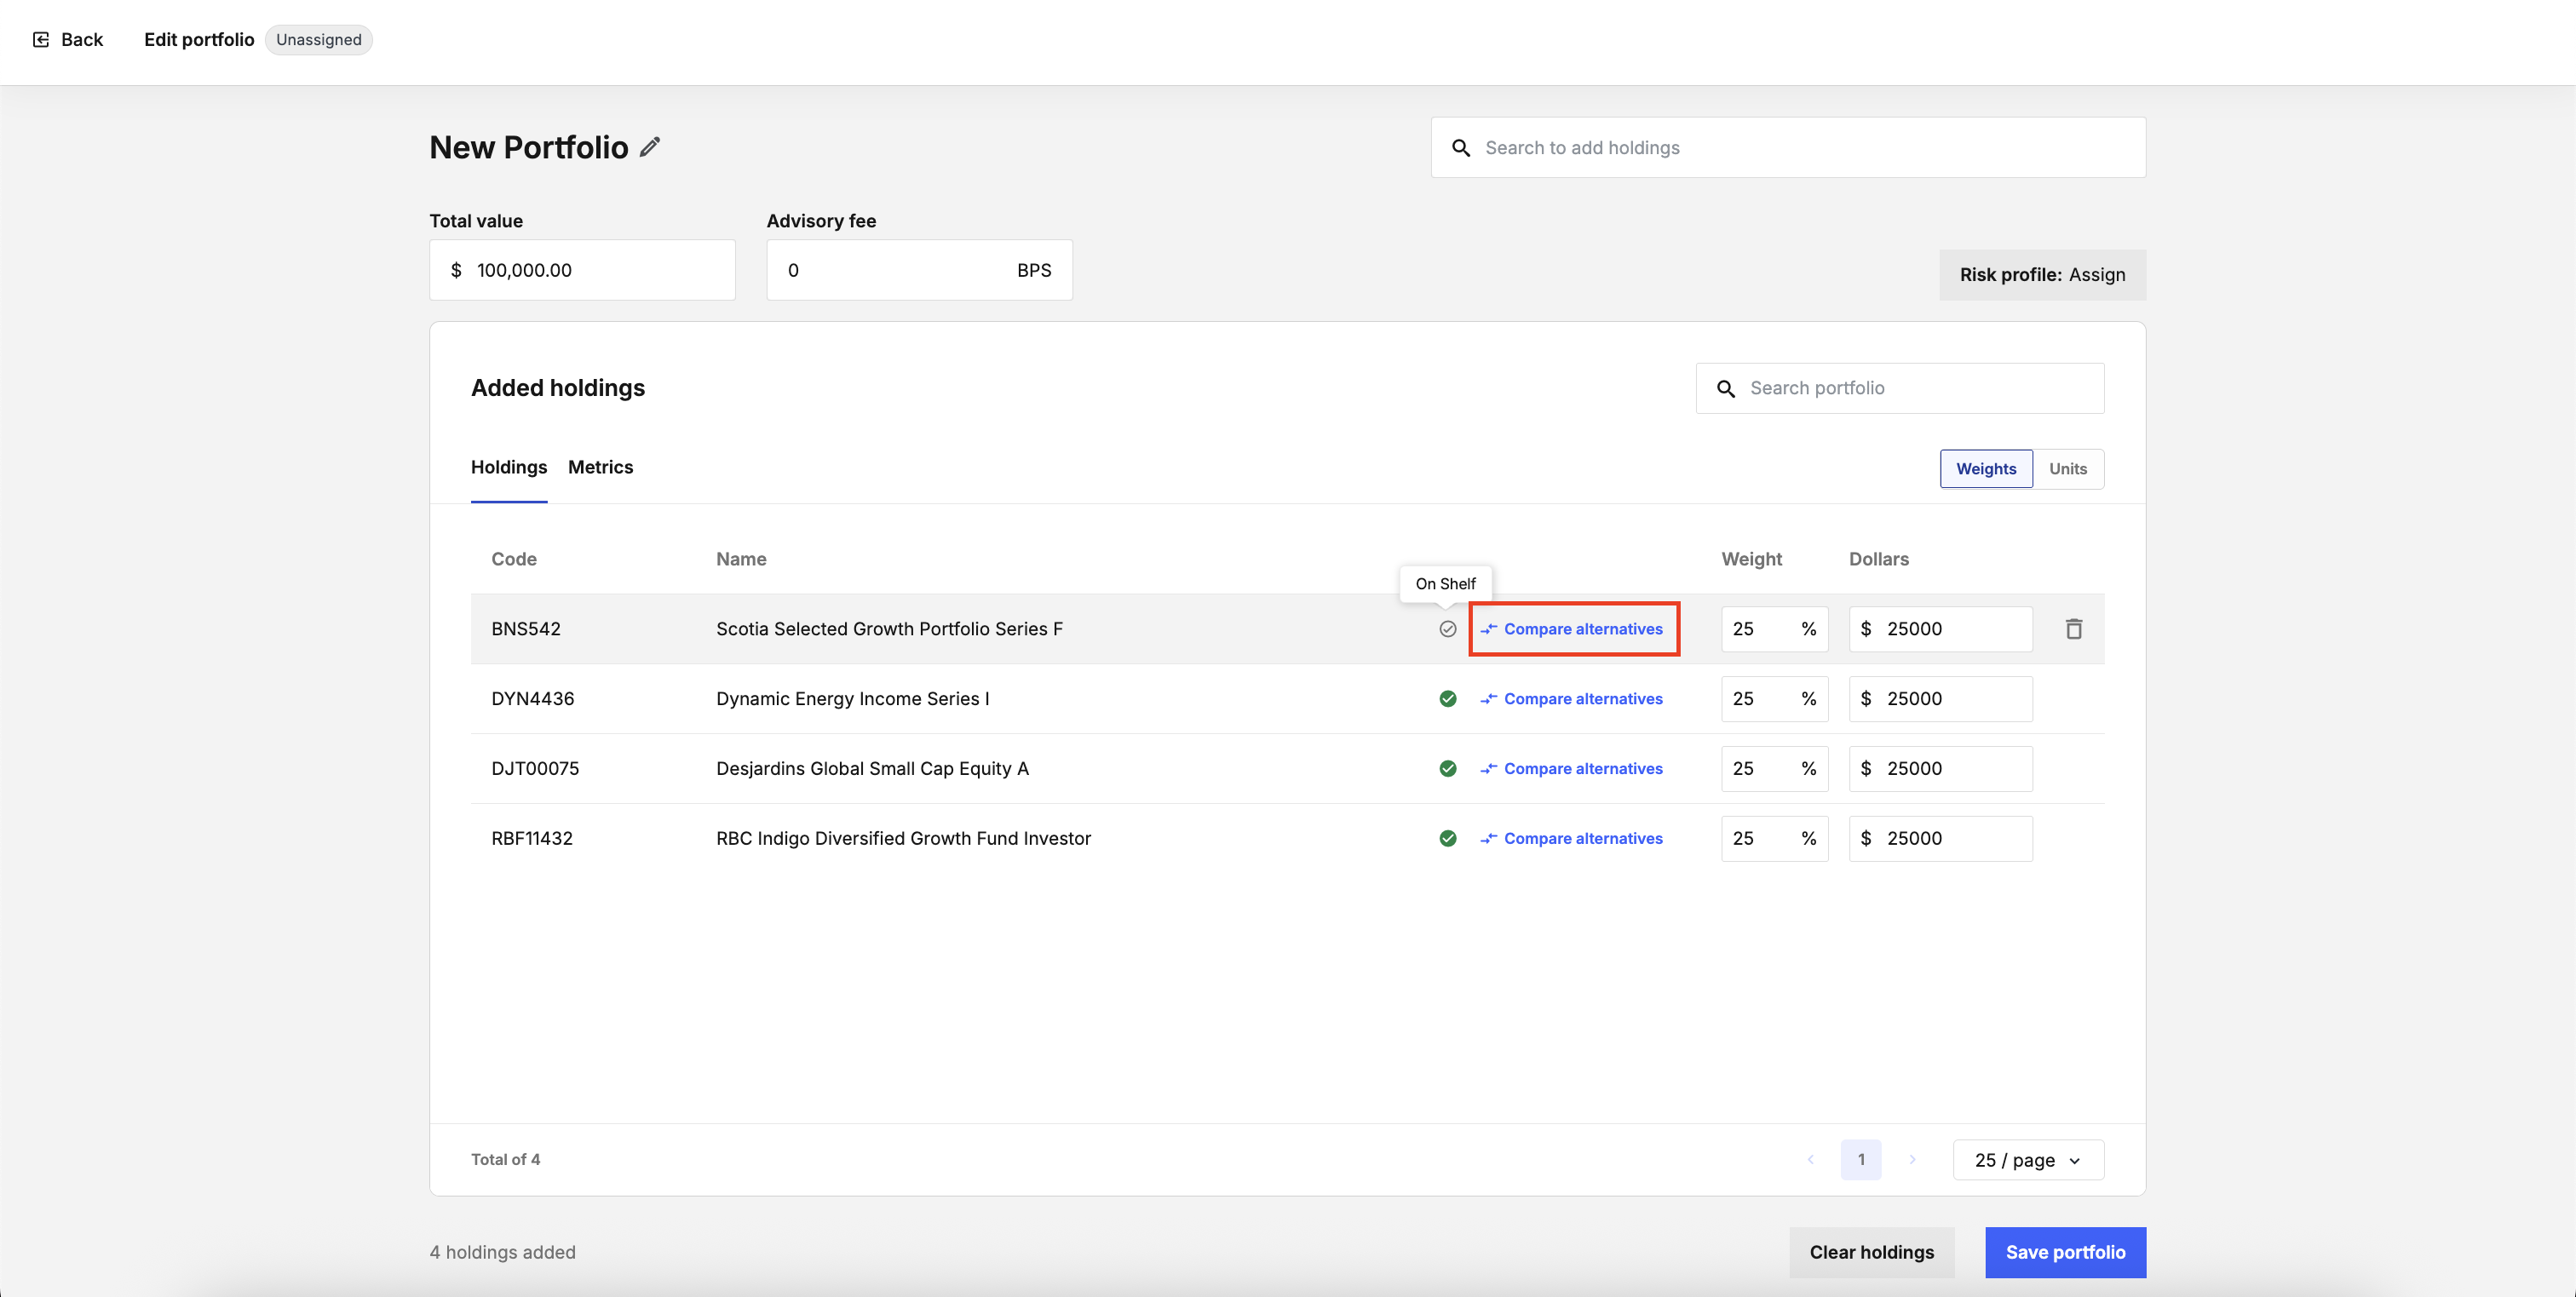Click the Name column header
The image size is (2576, 1297).
(x=741, y=559)
